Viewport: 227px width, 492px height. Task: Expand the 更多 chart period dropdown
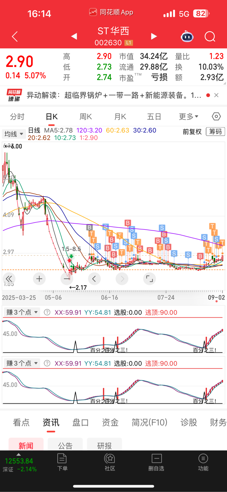(x=189, y=117)
